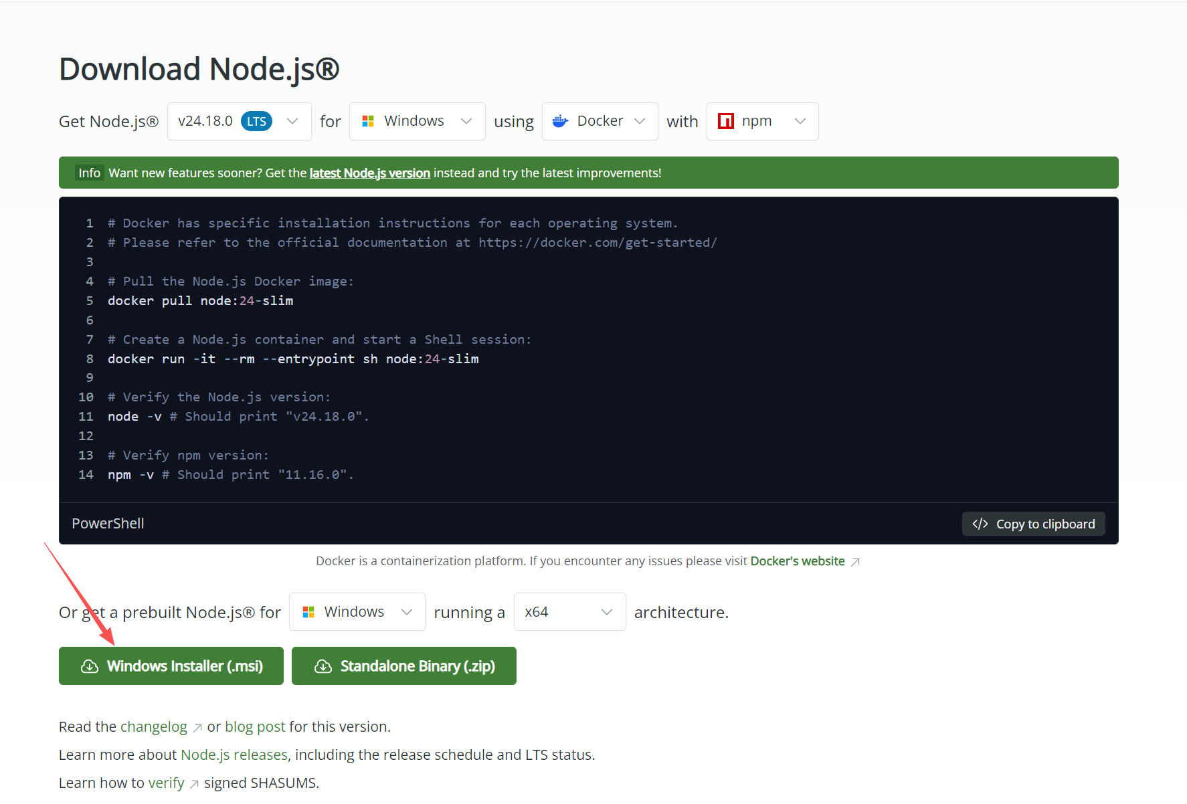Viewport: 1187px width, 804px height.
Task: Visit Docker's website link
Action: (x=798, y=561)
